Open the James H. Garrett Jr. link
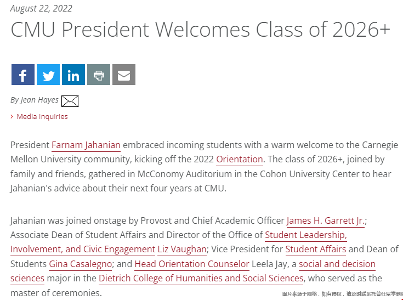Viewport: 403px width, 300px height. (325, 220)
